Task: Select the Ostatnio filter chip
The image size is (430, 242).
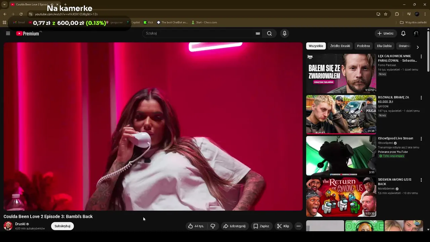Action: click(x=405, y=46)
